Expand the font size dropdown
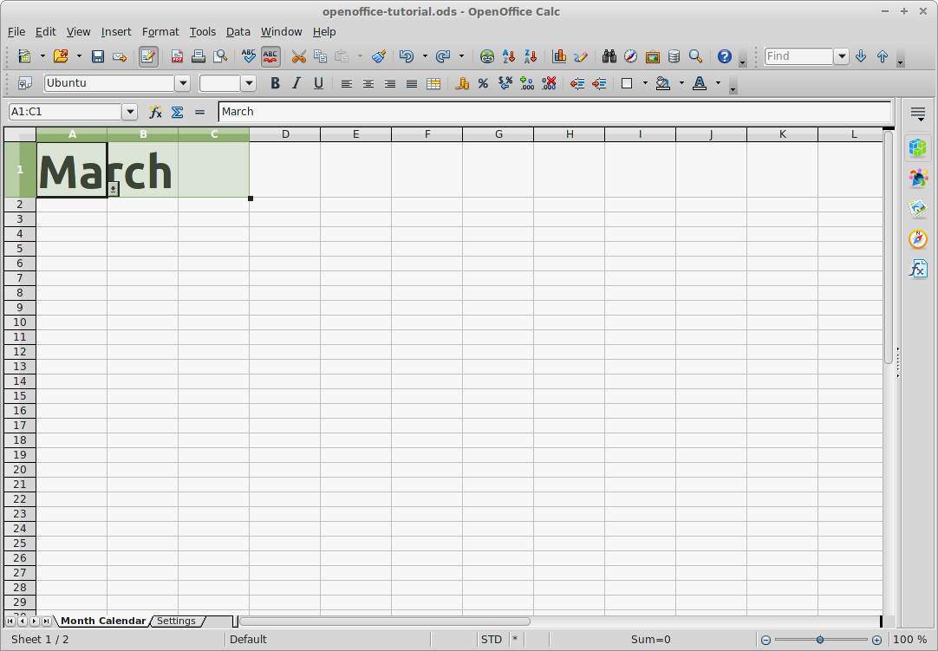Viewport: 938px width, 651px height. coord(249,83)
